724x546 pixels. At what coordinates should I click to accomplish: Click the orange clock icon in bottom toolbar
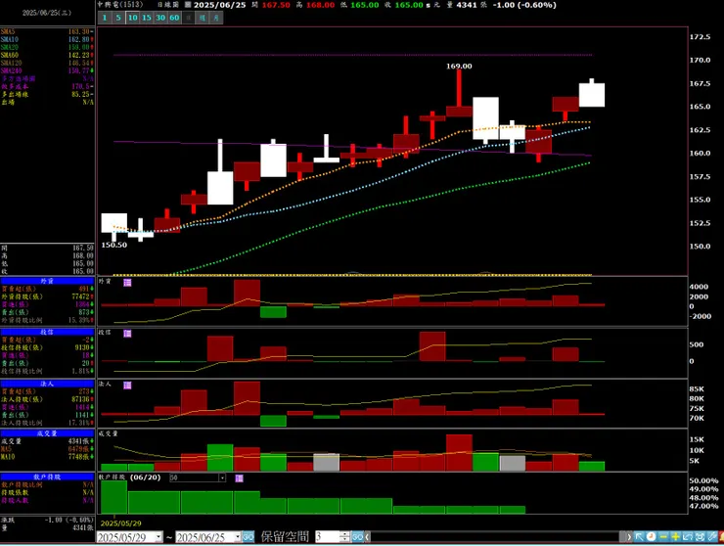(651, 537)
